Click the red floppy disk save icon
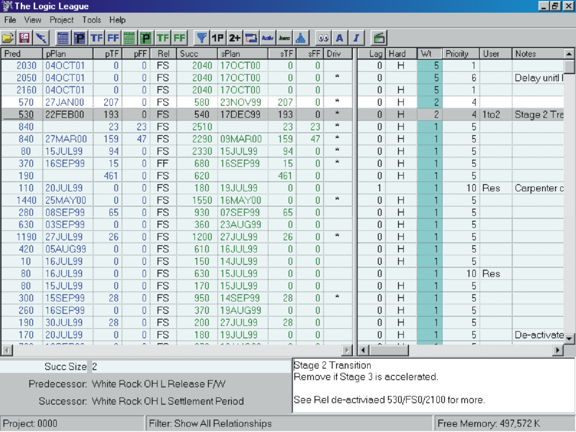The image size is (576, 432). (x=25, y=38)
